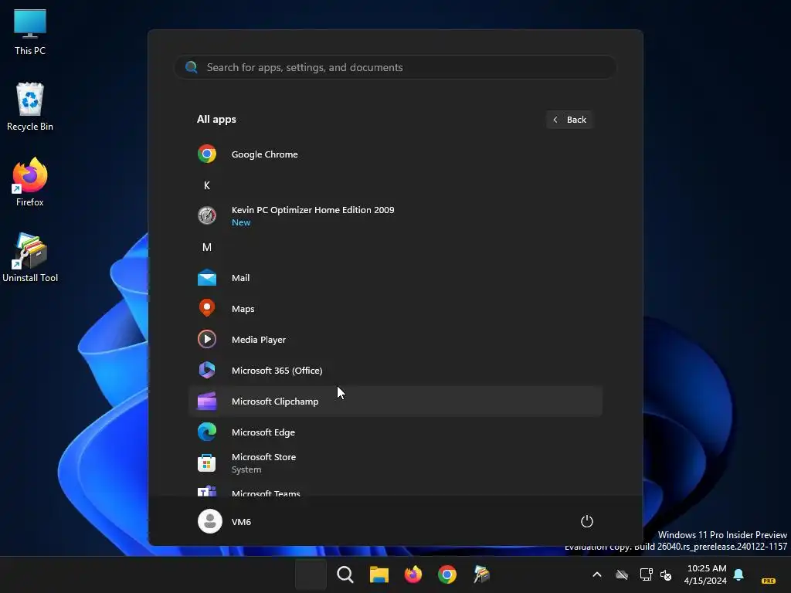Launch Media Player
The height and width of the screenshot is (593, 791).
pyautogui.click(x=395, y=340)
